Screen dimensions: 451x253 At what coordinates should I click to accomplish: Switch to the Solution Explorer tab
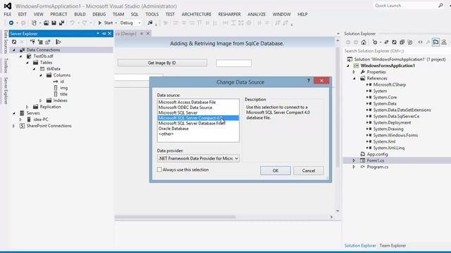pyautogui.click(x=360, y=245)
